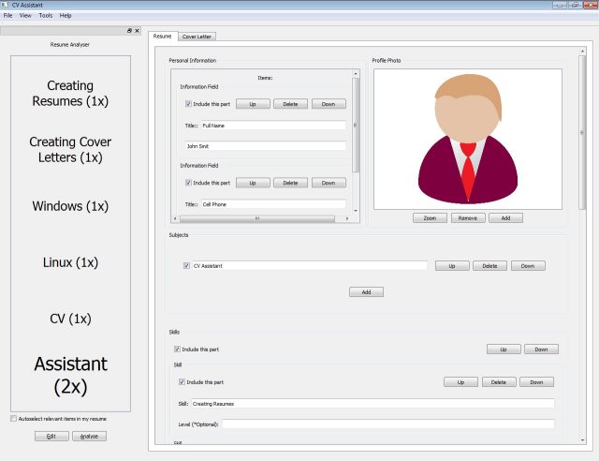Move Full Name field up

[x=253, y=104]
